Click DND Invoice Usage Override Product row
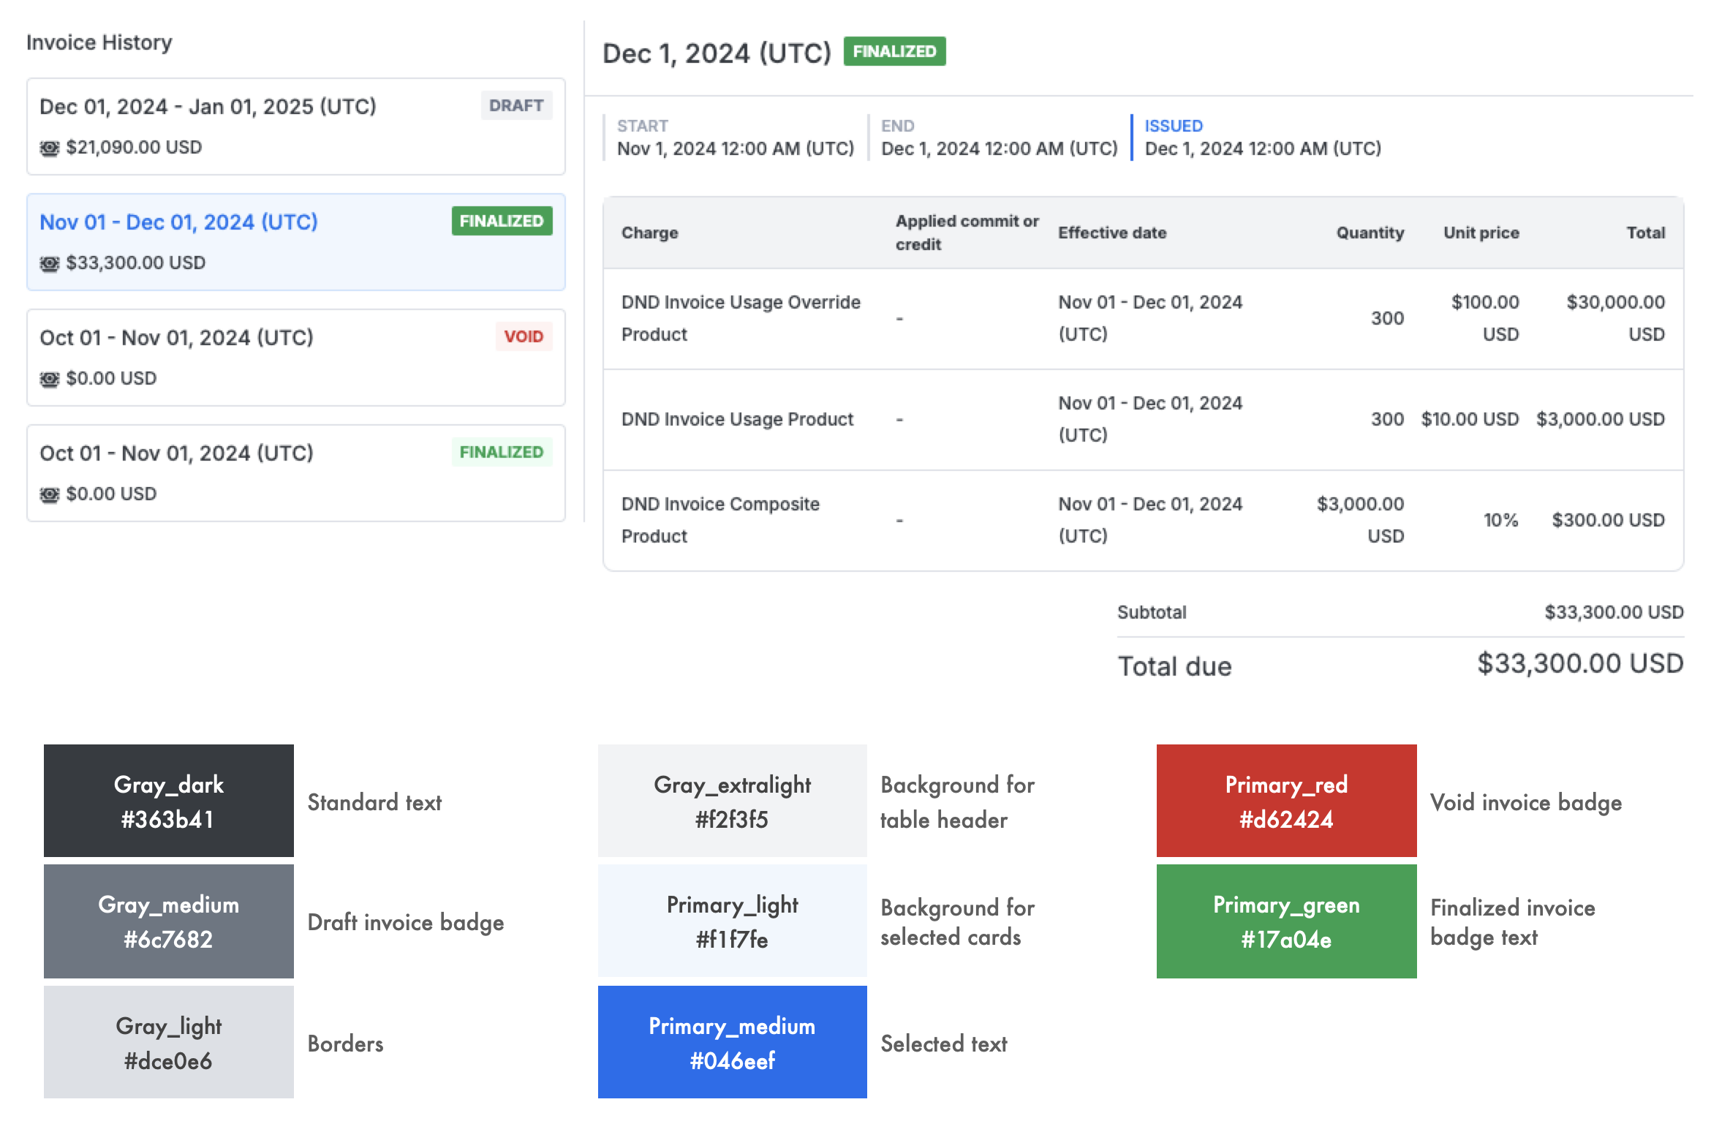Viewport: 1730px width, 1132px height. pyautogui.click(x=740, y=318)
